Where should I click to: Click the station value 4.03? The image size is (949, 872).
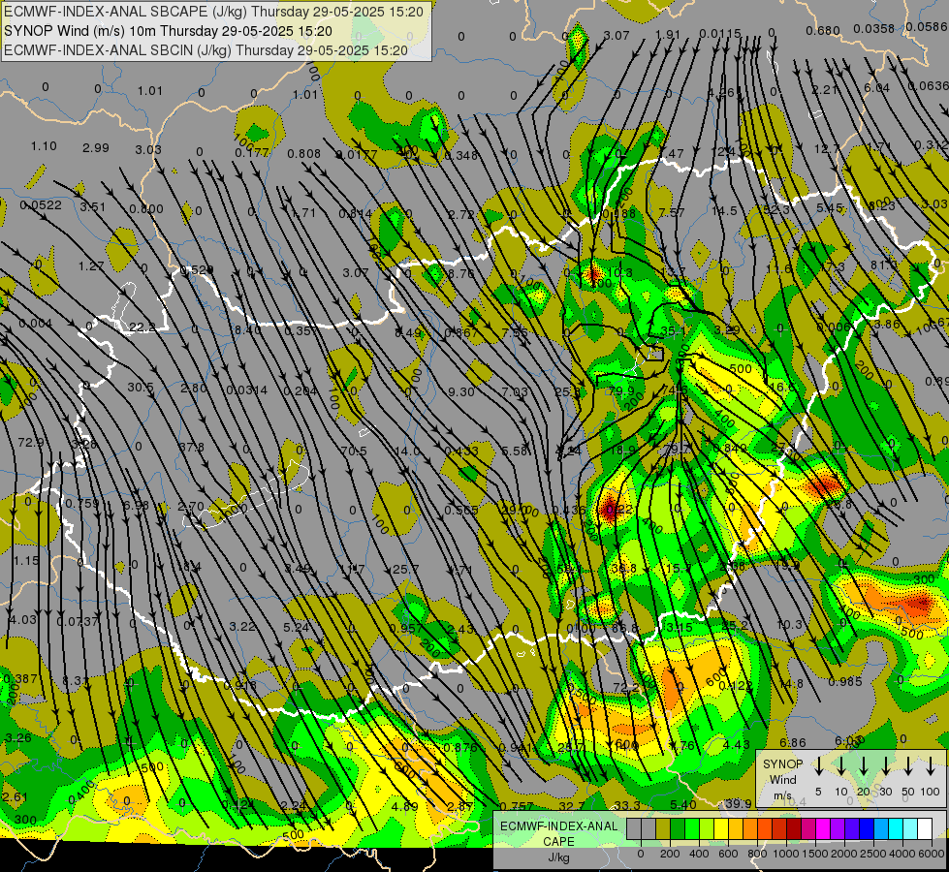23,620
